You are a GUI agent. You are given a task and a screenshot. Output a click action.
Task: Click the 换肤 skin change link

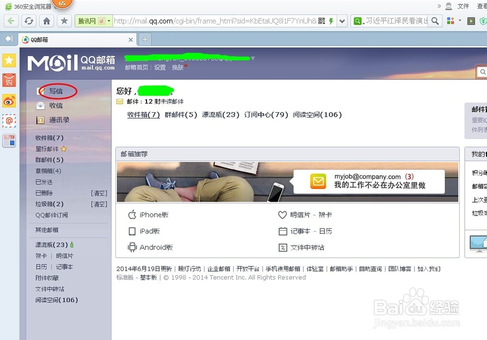(x=178, y=67)
